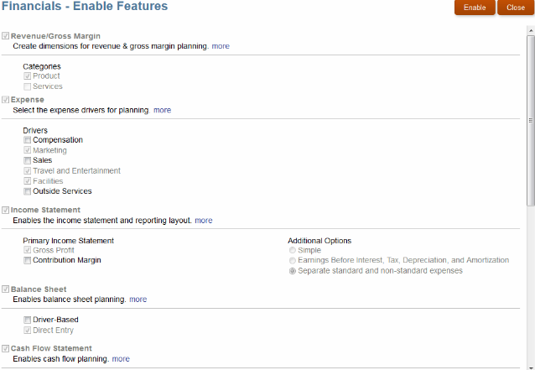Toggle the Revenue/Gross Margin checkbox
The height and width of the screenshot is (370, 535).
coord(6,36)
